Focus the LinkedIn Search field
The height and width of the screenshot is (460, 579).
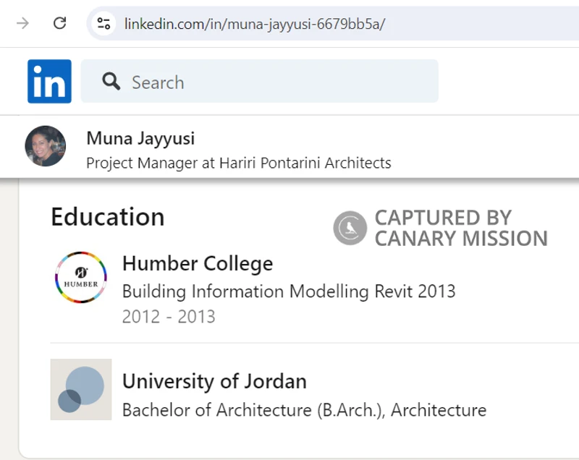259,81
